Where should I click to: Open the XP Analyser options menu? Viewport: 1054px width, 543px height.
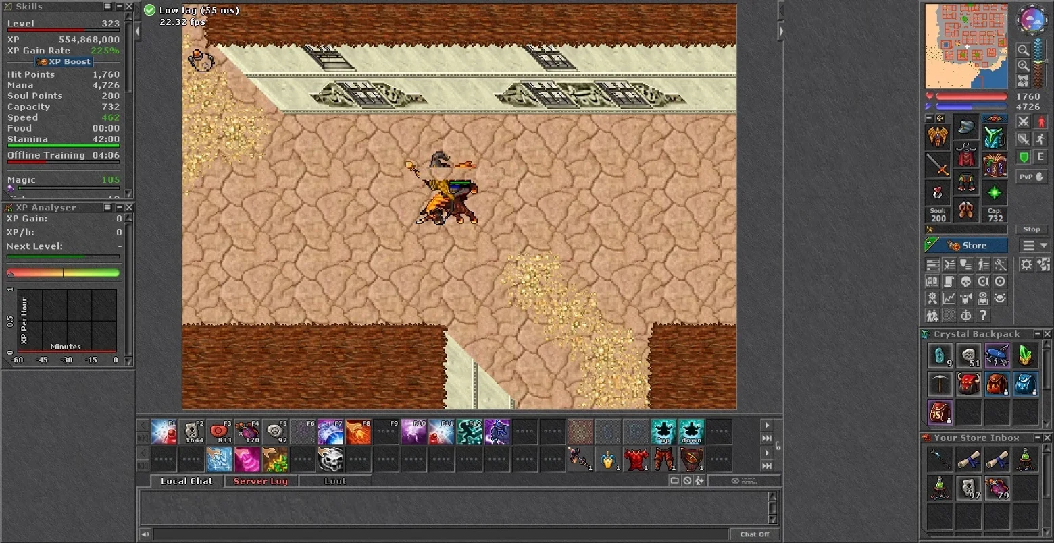pos(107,207)
